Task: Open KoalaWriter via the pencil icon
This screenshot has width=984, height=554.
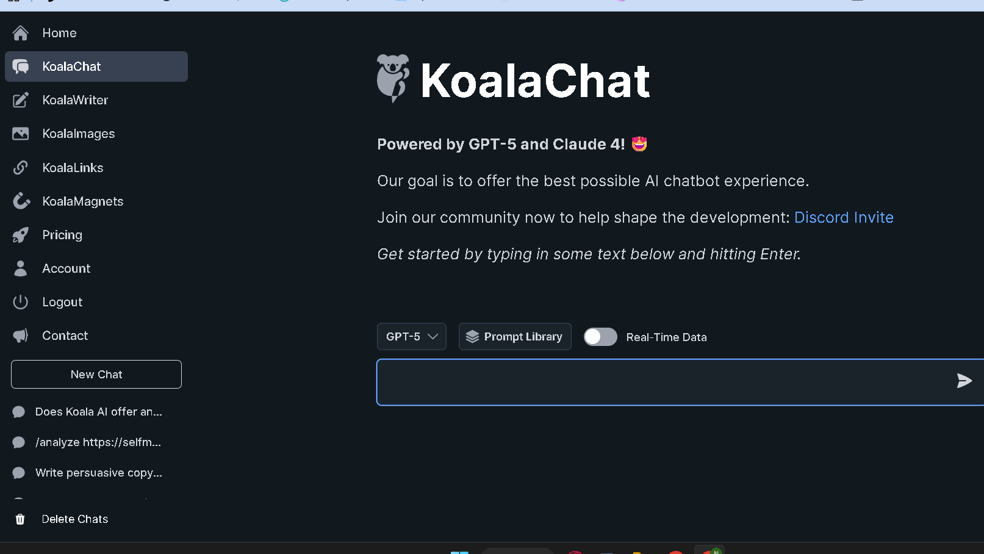Action: point(20,100)
